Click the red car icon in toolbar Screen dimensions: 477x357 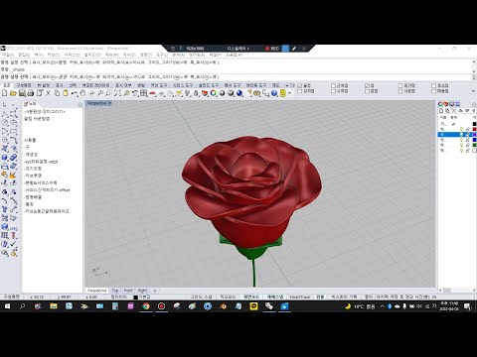(152, 93)
